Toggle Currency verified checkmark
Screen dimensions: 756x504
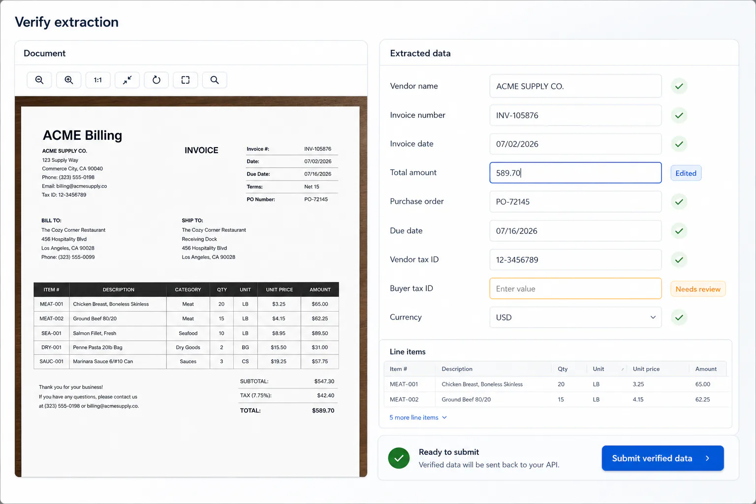click(x=679, y=317)
